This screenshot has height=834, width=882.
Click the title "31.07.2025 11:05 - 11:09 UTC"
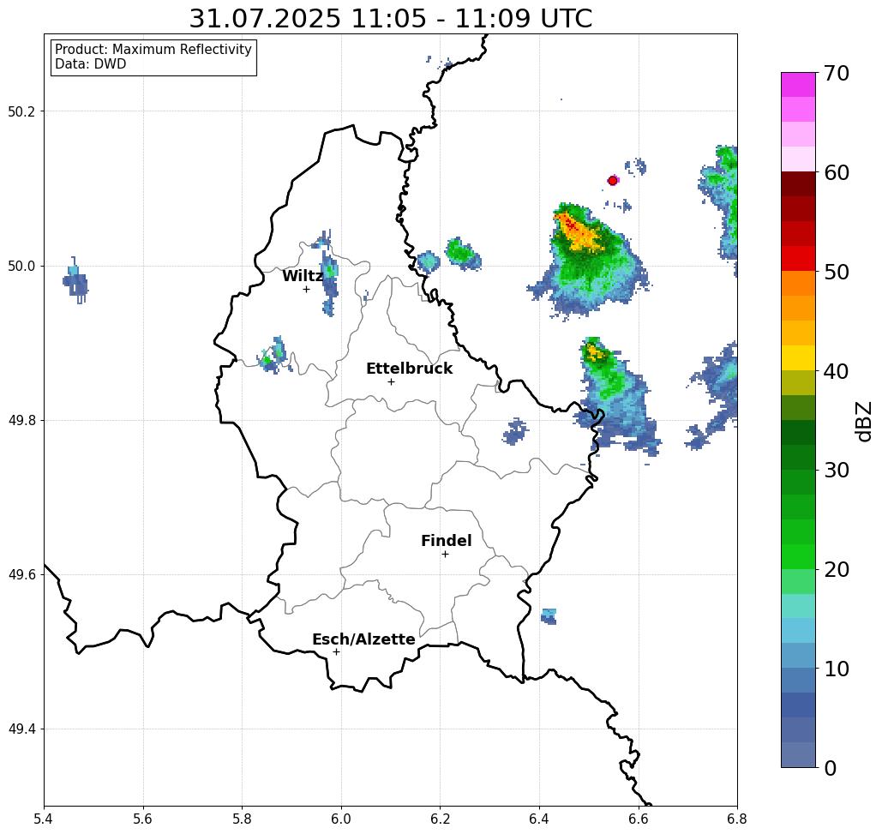click(390, 18)
